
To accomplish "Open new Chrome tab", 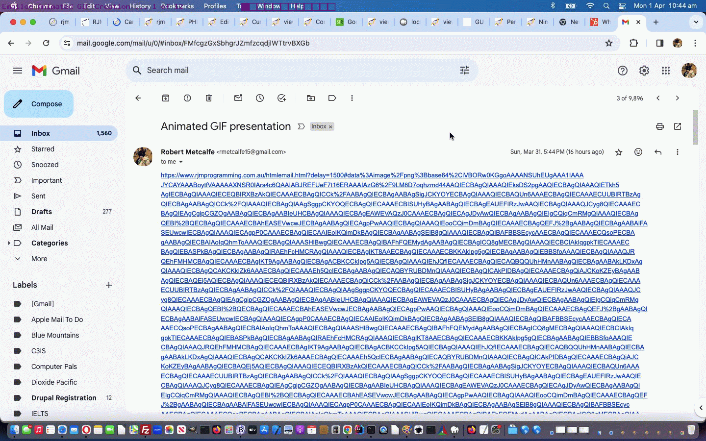I will [x=656, y=22].
